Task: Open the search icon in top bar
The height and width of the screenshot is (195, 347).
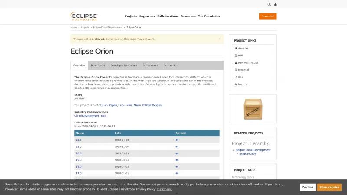Action: [x=269, y=4]
